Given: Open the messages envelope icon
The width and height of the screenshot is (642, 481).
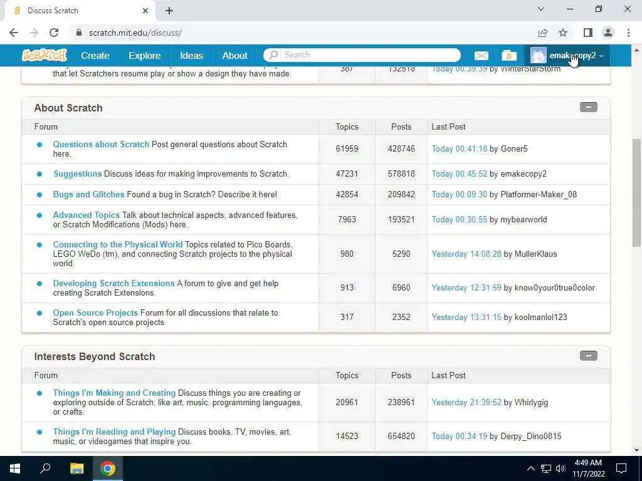Looking at the screenshot, I should coord(481,56).
